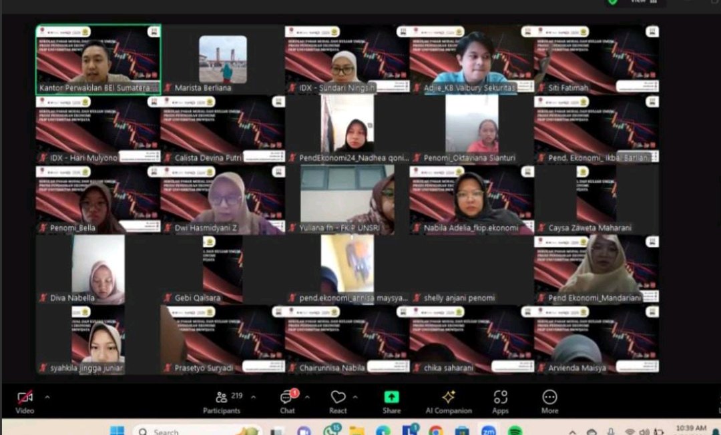Click Pend Ekonomi_Mandariani video tile
Screen dimensions: 721x435
(596, 270)
